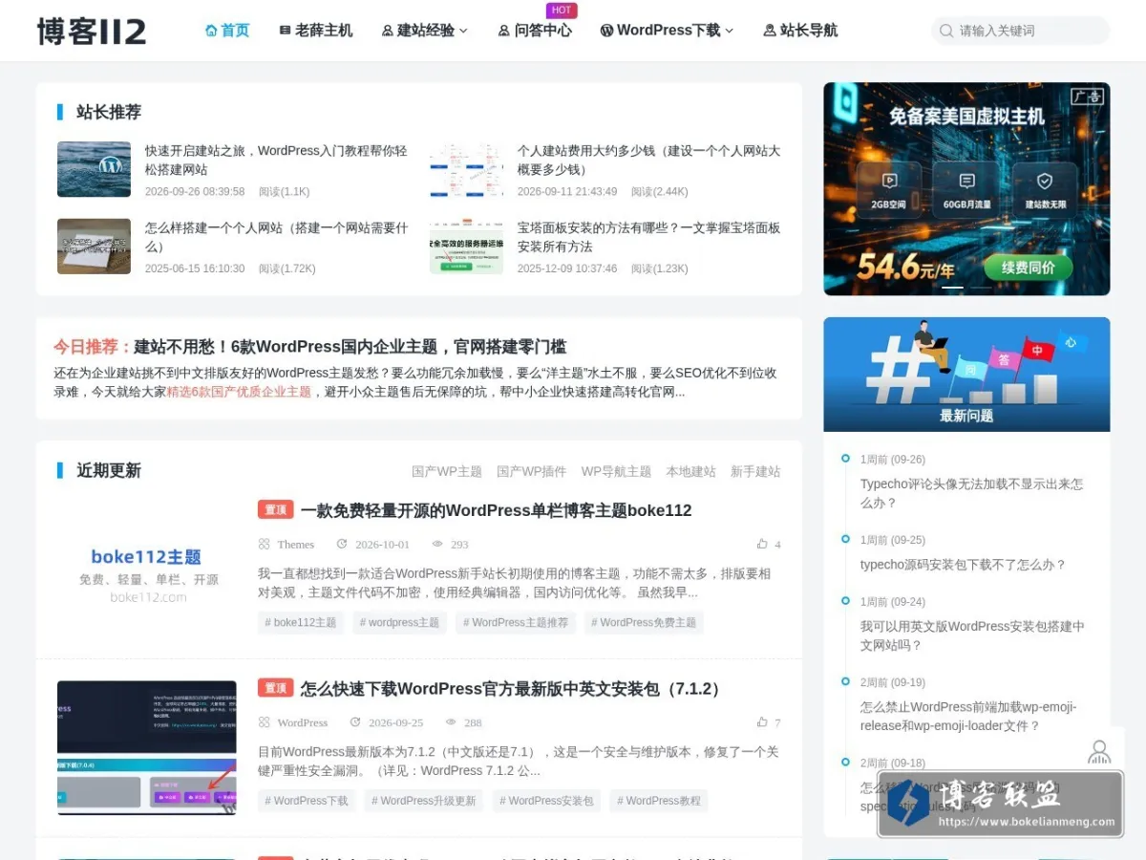1146x860 pixels.
Task: Click the HOT badge above 问答中心
Action: click(x=562, y=11)
